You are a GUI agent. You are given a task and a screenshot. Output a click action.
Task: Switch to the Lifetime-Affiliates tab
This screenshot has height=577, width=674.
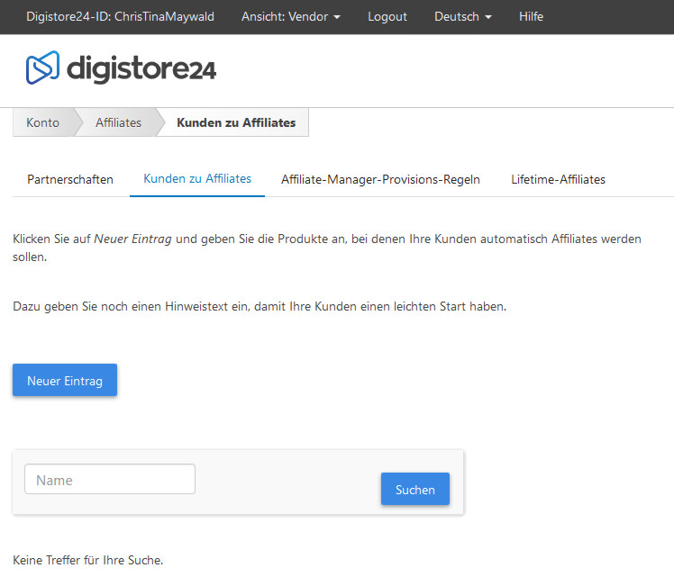click(558, 179)
